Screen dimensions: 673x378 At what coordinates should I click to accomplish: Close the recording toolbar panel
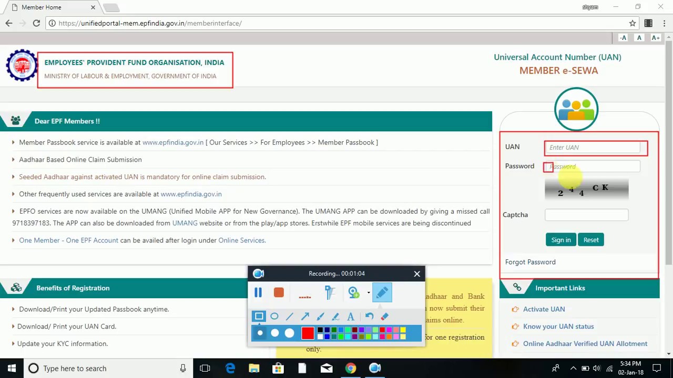pos(417,274)
